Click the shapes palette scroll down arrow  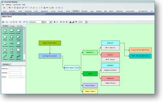(24, 60)
